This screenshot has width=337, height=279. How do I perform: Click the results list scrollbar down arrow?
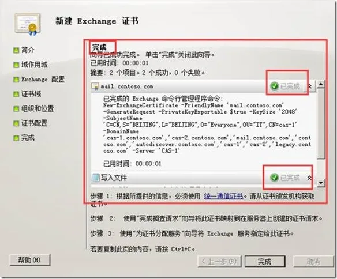click(321, 183)
